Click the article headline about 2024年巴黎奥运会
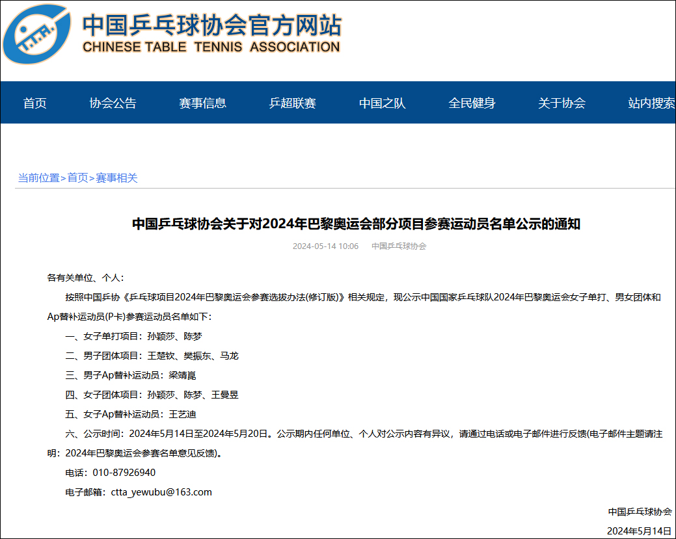676x539 pixels. point(356,224)
